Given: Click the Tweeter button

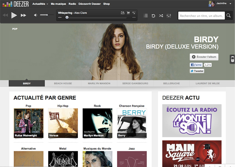Looking at the screenshot, I should (x=197, y=71).
